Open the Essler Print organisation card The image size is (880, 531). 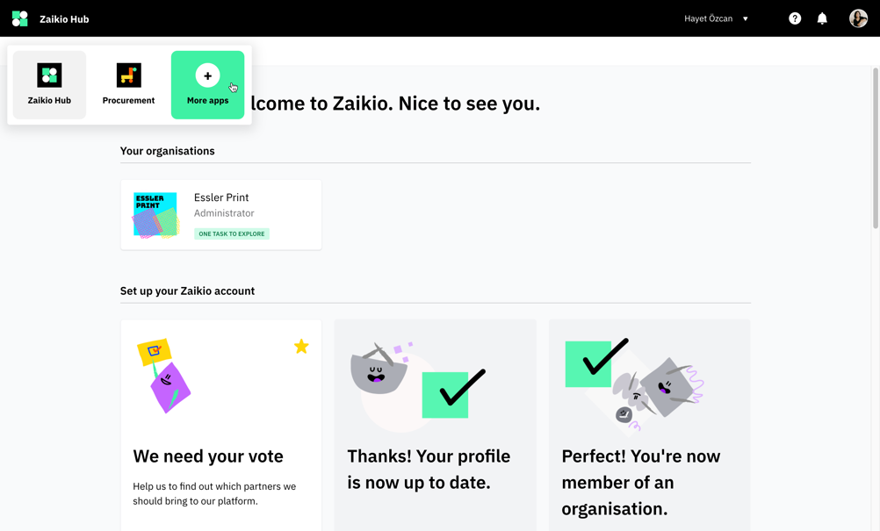(221, 215)
